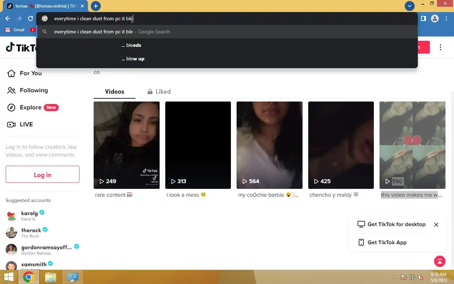The image size is (454, 284).
Task: Click the browser back arrow
Action: (8, 18)
